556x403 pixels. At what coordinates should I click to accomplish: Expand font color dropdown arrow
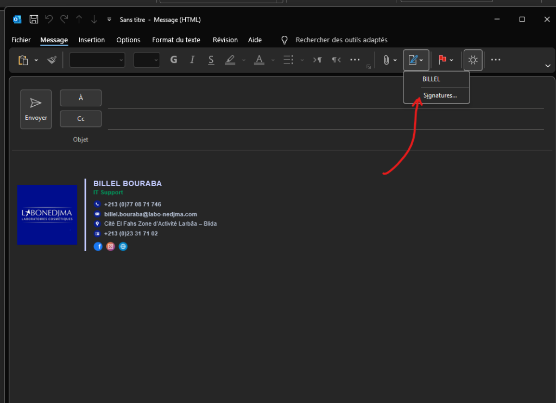tap(273, 60)
